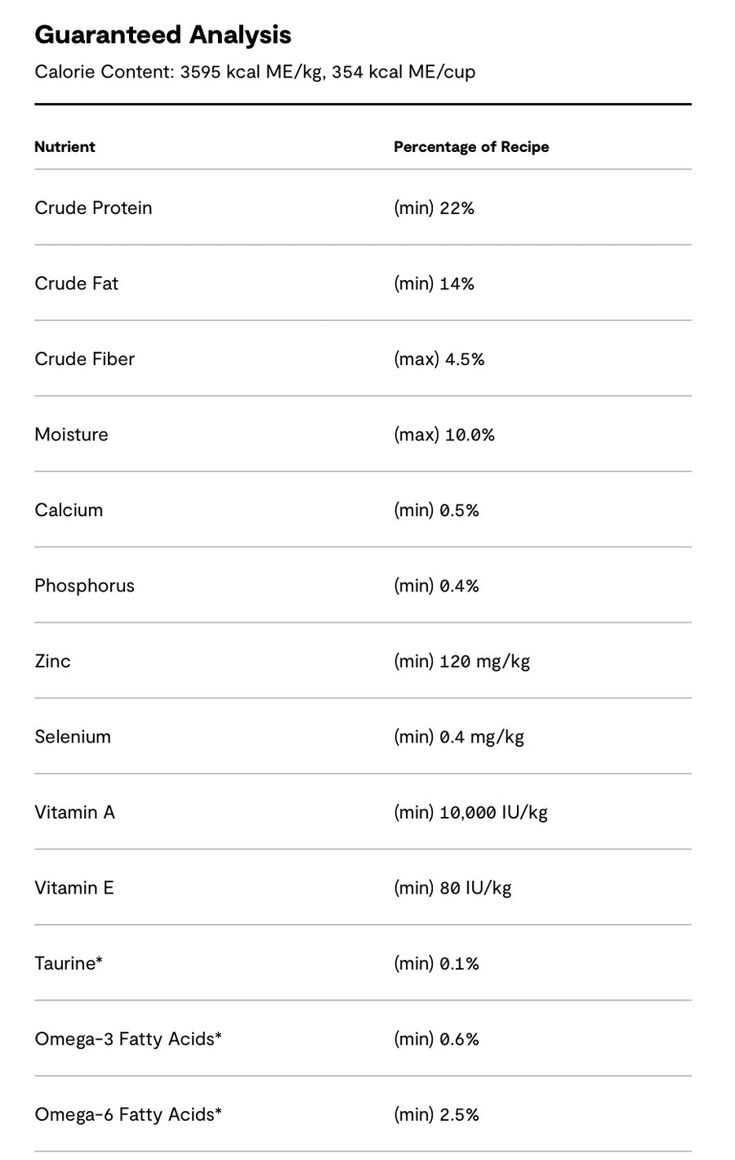This screenshot has width=735, height=1160.
Task: Select the Omega-3 Fatty Acids* row label
Action: [x=128, y=1039]
